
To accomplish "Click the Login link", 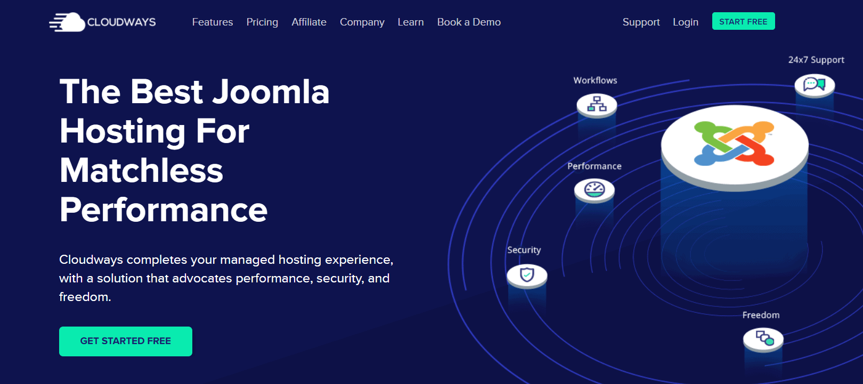I will tap(685, 22).
